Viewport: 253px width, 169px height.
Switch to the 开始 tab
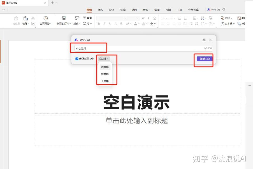point(89,10)
